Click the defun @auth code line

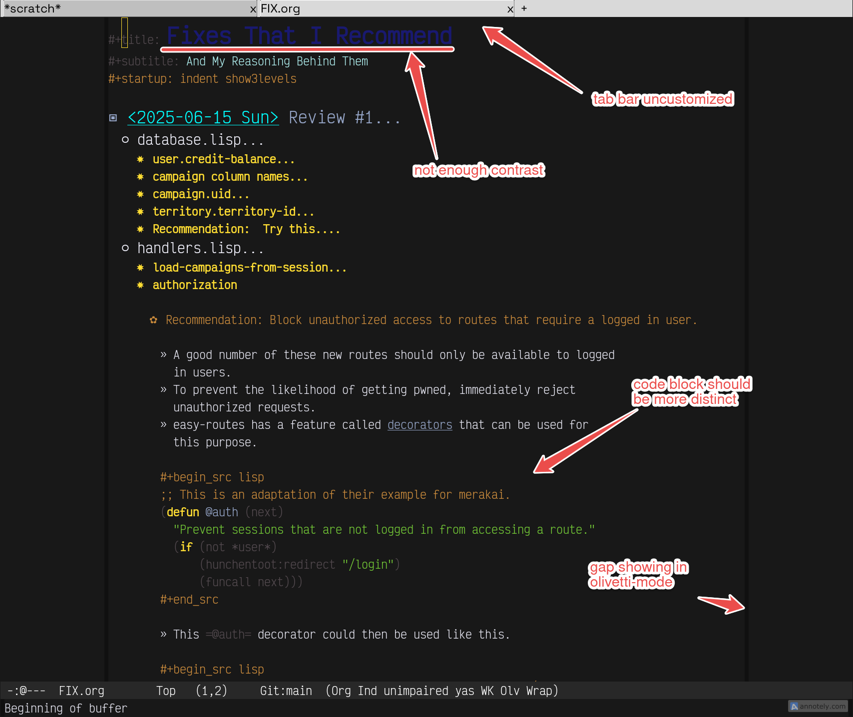[222, 512]
